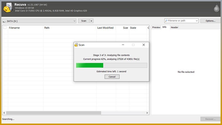This screenshot has width=222, height=125.
Task: Click the 'No file selected' message
Action: click(186, 72)
